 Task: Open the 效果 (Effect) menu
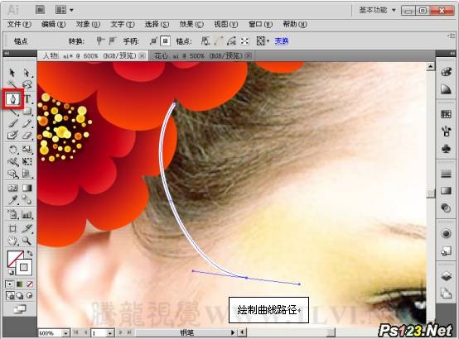[x=191, y=24]
